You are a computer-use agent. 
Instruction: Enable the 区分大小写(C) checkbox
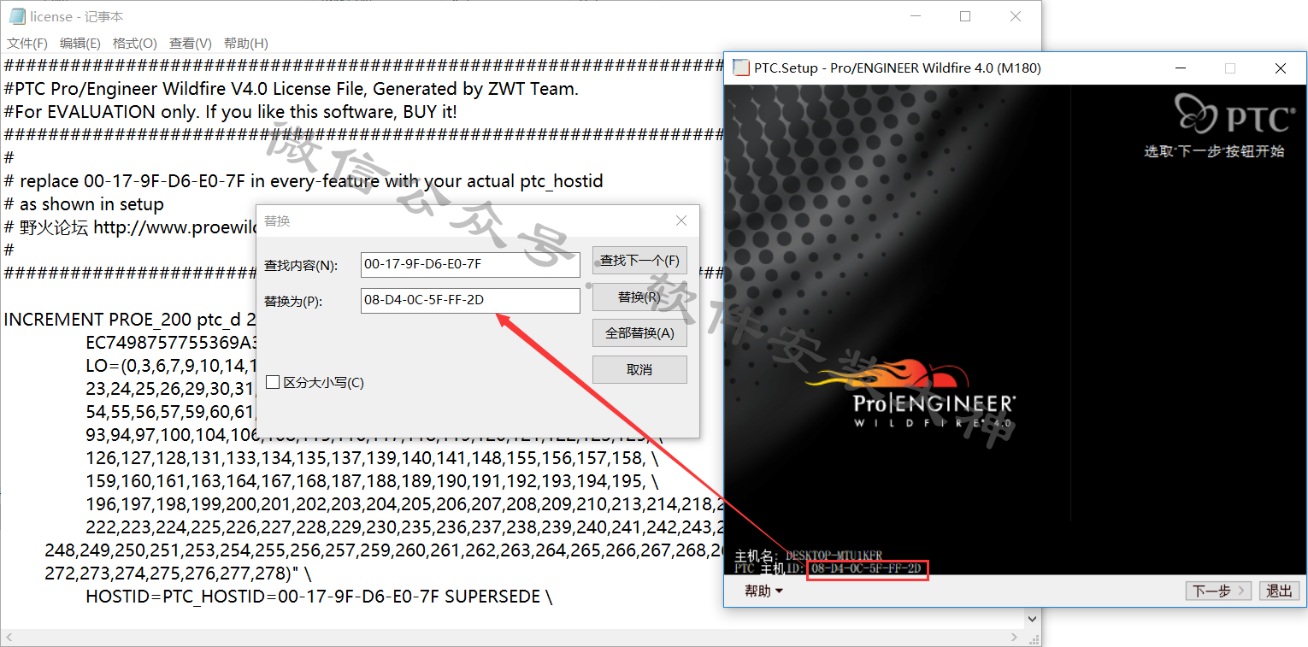click(x=273, y=383)
